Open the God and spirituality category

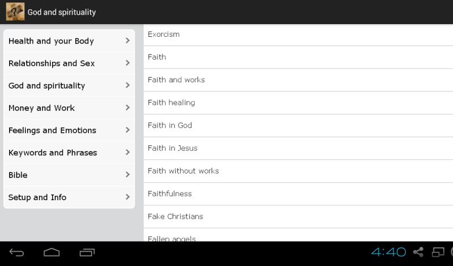click(69, 86)
